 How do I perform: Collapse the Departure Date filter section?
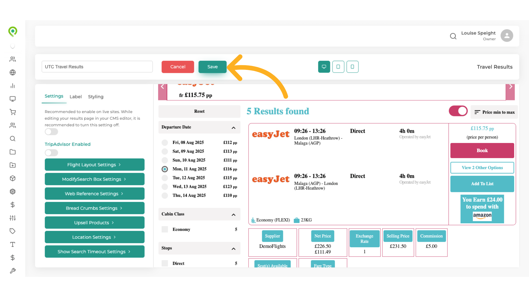pos(233,128)
